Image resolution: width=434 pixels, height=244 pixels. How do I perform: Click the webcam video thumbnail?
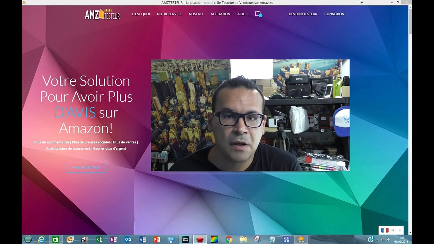pos(250,115)
